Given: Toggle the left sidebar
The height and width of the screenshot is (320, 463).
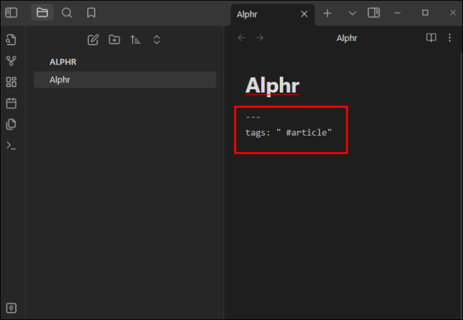Looking at the screenshot, I should click(x=11, y=13).
